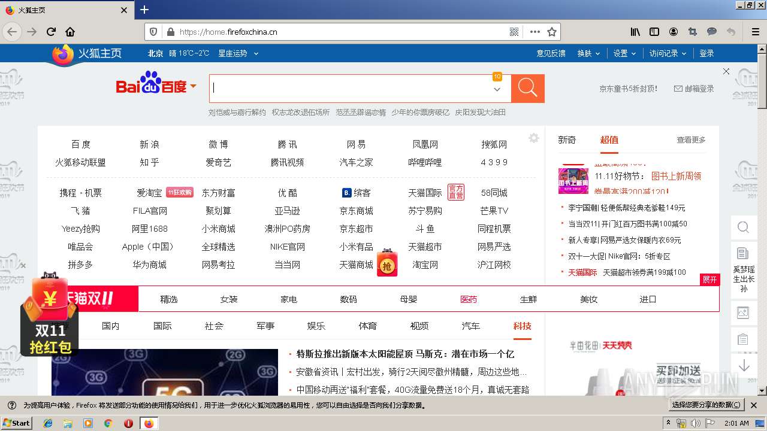Reload the page with the refresh icon
Image resolution: width=767 pixels, height=431 pixels.
coord(52,32)
